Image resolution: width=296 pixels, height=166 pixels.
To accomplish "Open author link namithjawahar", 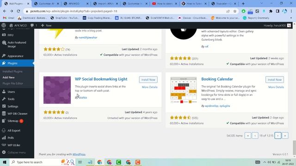I will (x=88, y=37).
